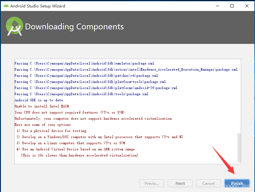Image resolution: width=255 pixels, height=192 pixels.
Task: Click the Finish button
Action: coord(237,183)
